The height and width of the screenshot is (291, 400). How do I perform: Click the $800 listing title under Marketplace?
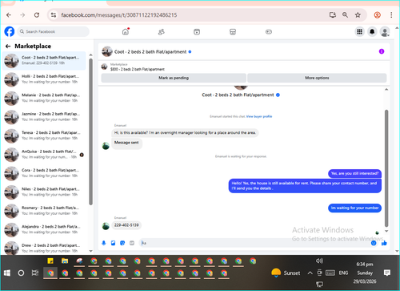[x=138, y=69]
